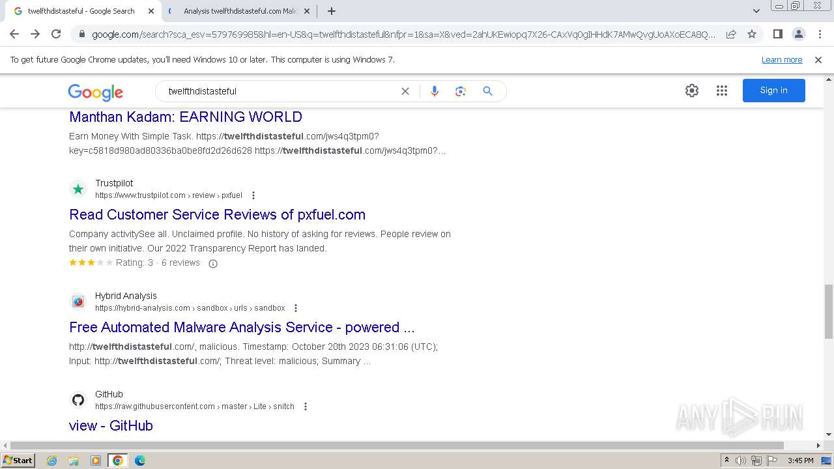The height and width of the screenshot is (469, 834).
Task: Open the volume control in tray
Action: 741,461
